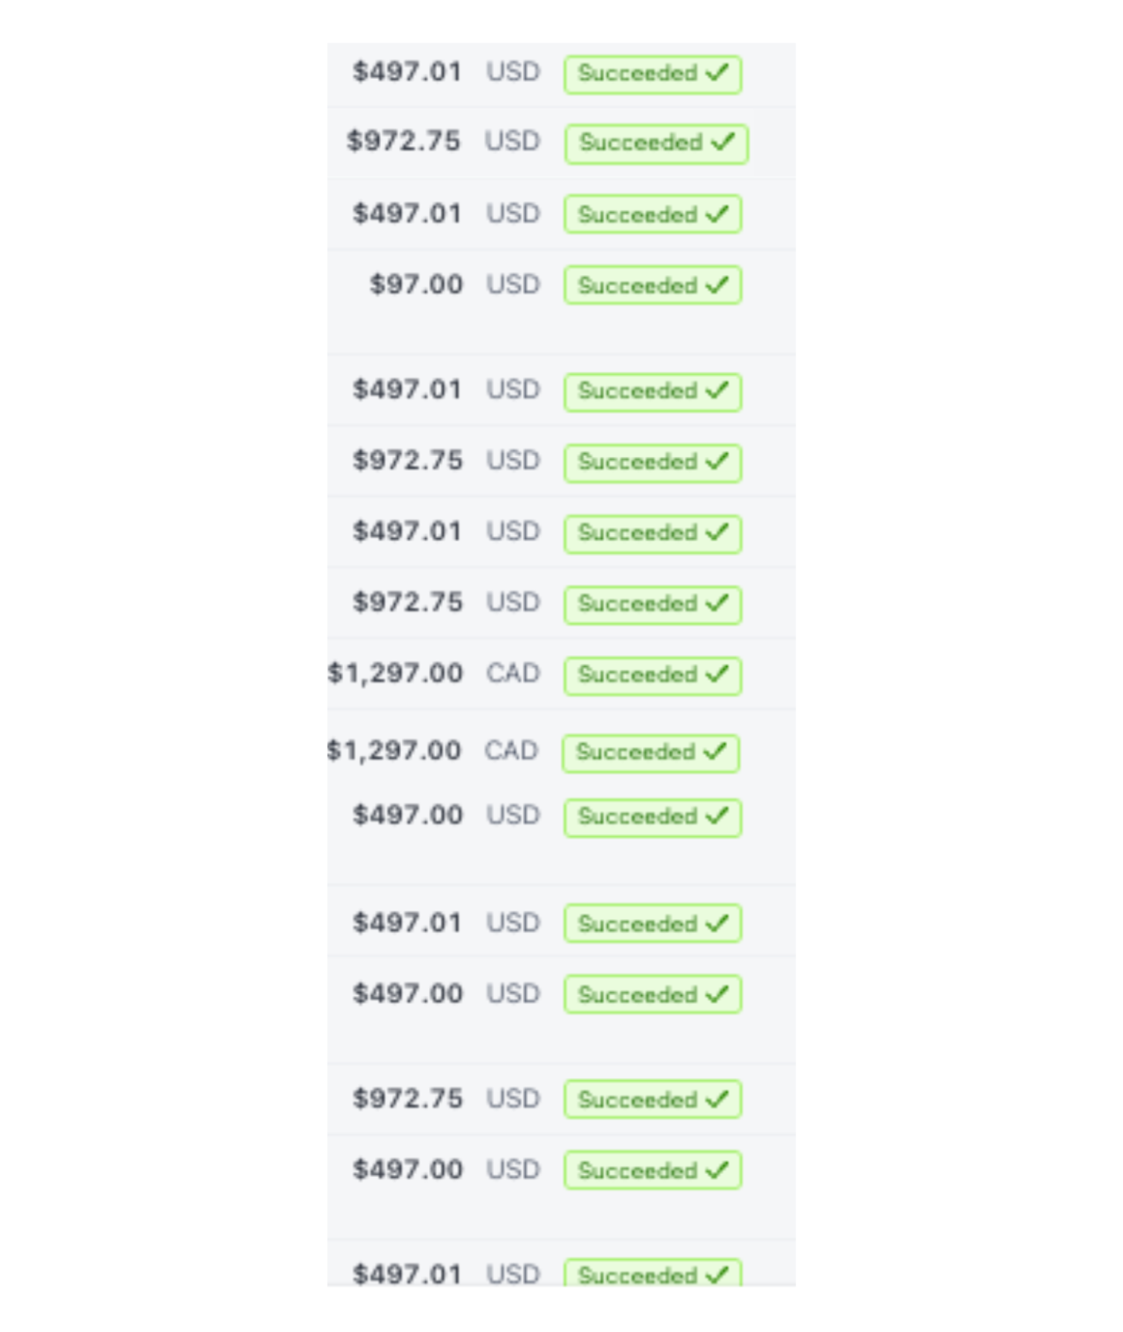This screenshot has width=1123, height=1332.
Task: Click the checkmark on the first $972.75 payment
Action: pyautogui.click(x=723, y=142)
